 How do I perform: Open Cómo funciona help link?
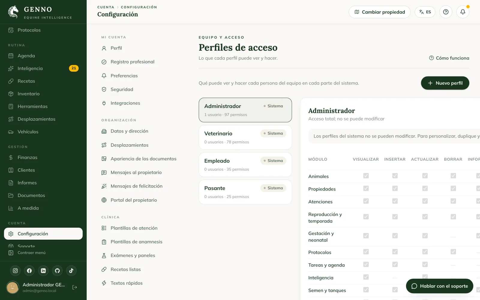(x=449, y=58)
